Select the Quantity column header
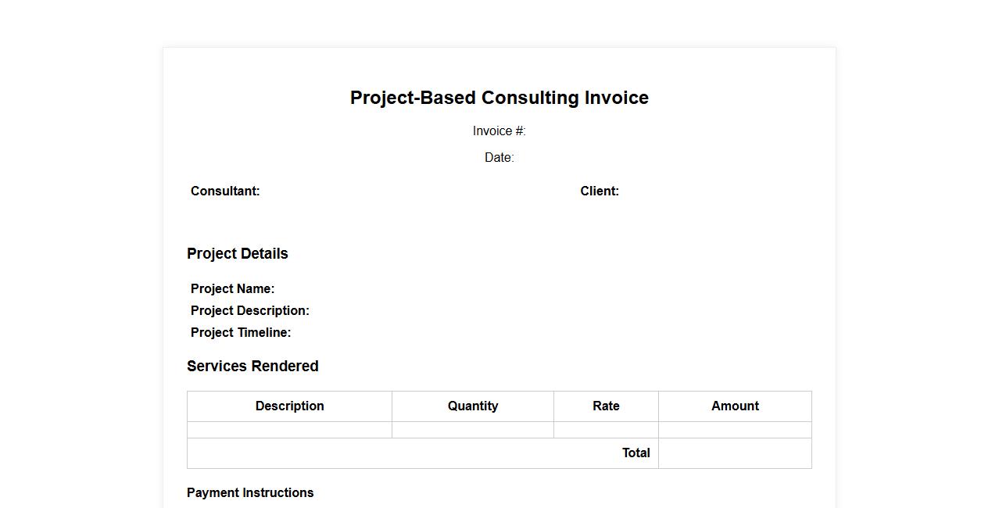Screen dimensions: 999x508 point(473,406)
